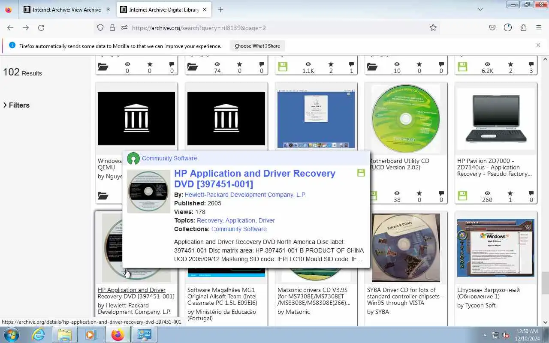This screenshot has height=343, width=549.
Task: Click the Choose What I Share button
Action: [257, 46]
